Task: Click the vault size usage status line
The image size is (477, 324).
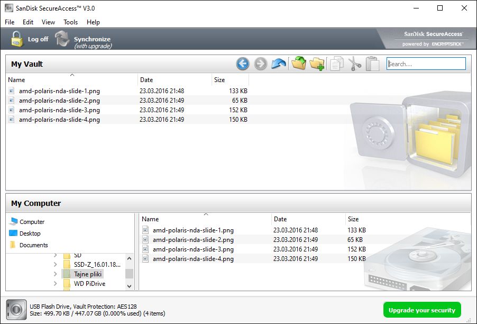Action: coord(97,313)
